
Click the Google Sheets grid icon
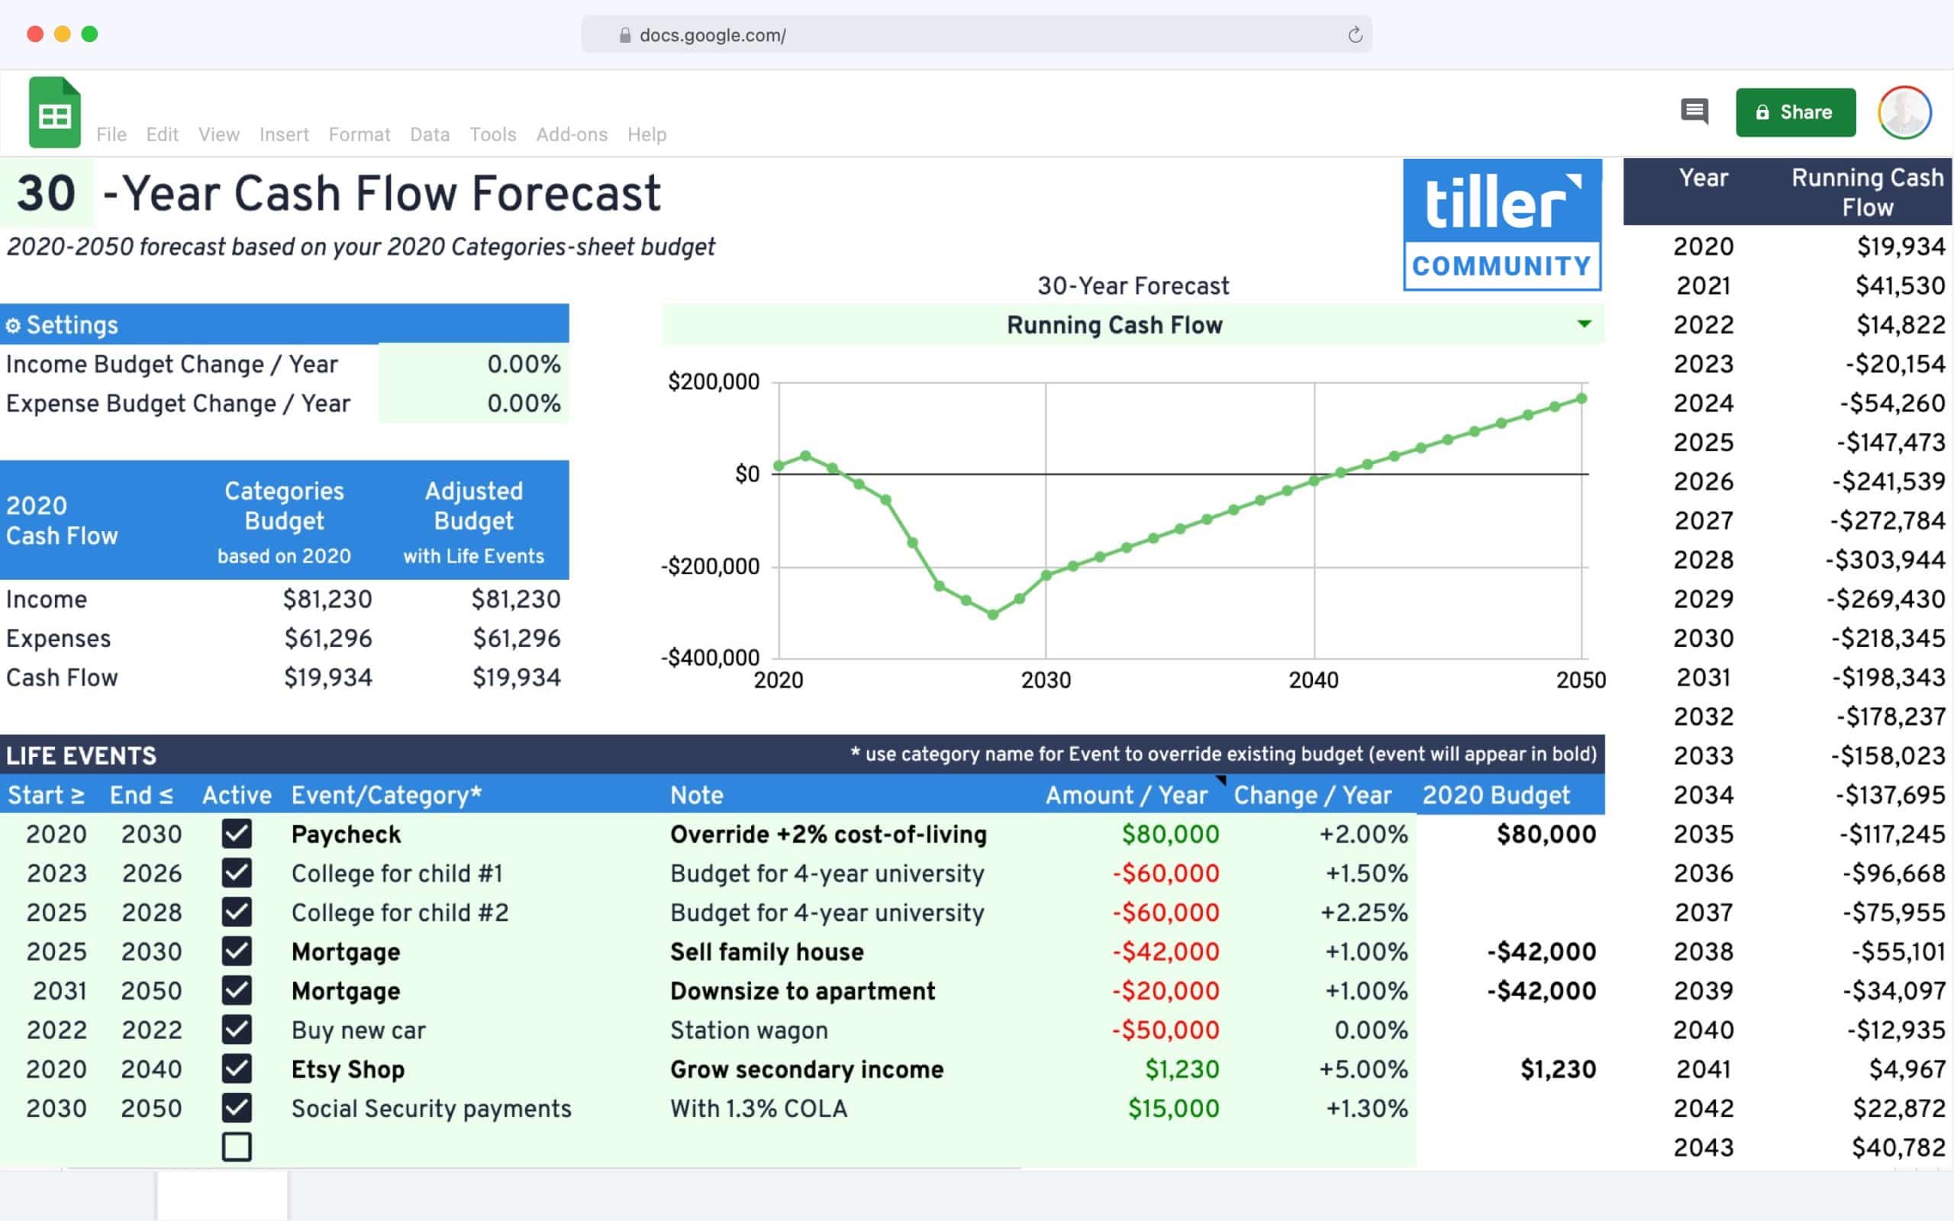tap(55, 115)
